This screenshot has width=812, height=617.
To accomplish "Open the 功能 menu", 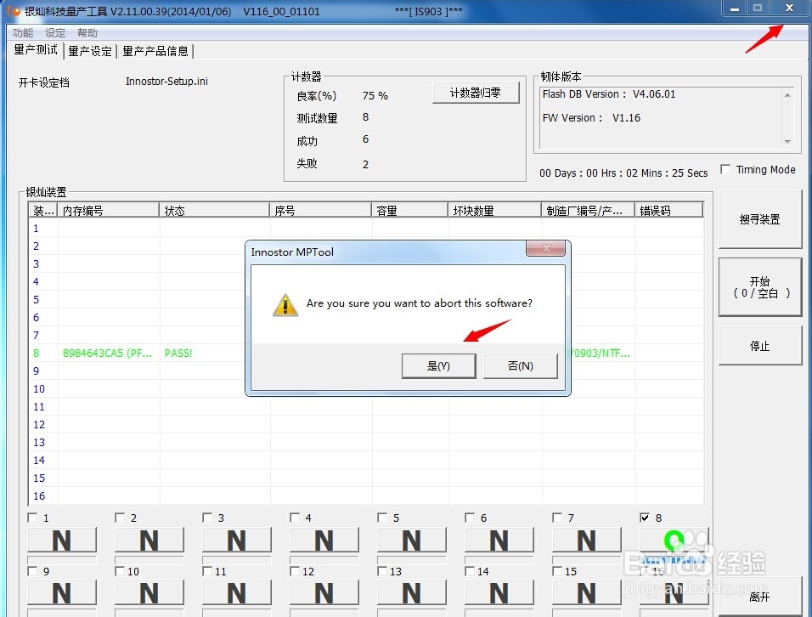I will point(23,33).
